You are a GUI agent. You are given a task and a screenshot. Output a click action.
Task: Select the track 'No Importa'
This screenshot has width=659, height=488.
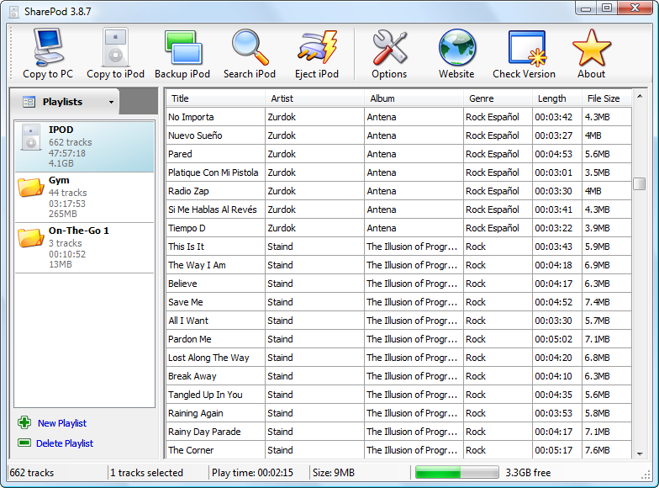pyautogui.click(x=398, y=117)
